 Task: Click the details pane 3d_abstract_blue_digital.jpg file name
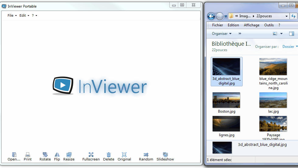[x=262, y=145]
